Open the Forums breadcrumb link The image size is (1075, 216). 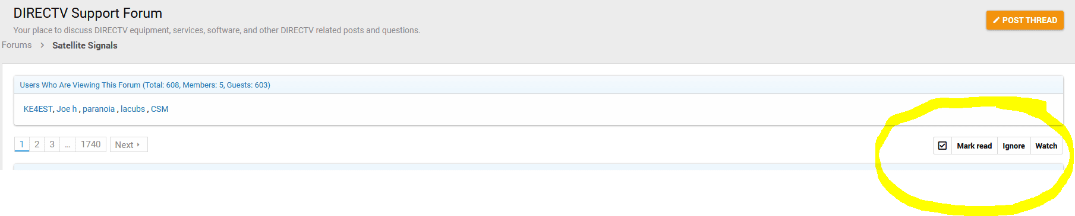click(17, 45)
